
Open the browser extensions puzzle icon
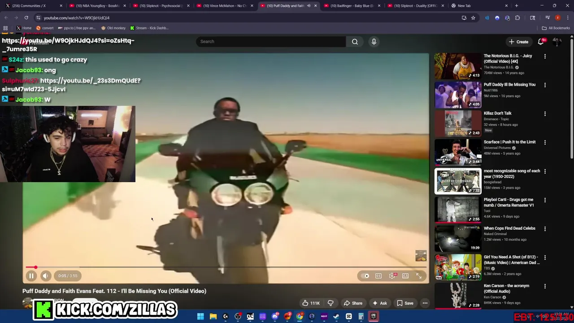point(517,17)
